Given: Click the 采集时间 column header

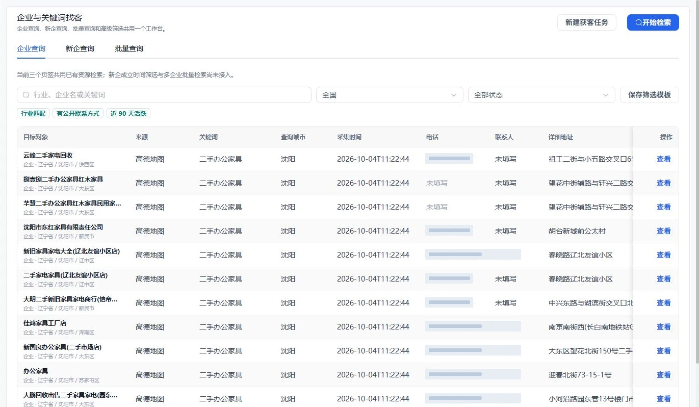Looking at the screenshot, I should pyautogui.click(x=349, y=137).
